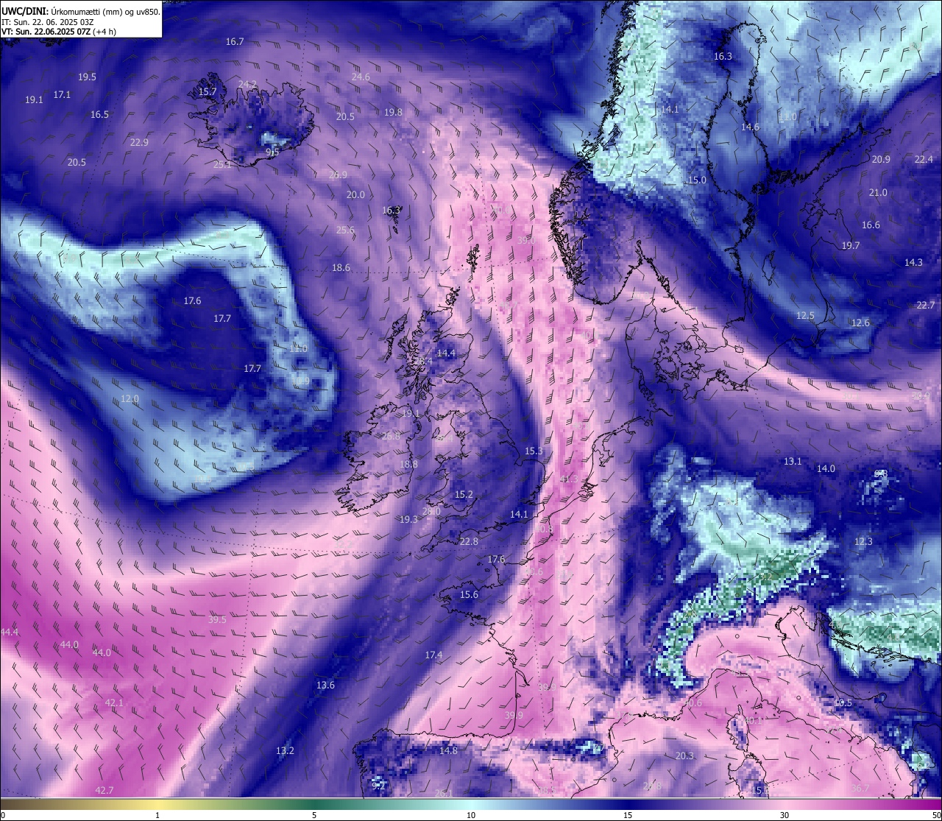Screen dimensions: 942x821
Task: Click the 39.9 value label
Action: (514, 715)
